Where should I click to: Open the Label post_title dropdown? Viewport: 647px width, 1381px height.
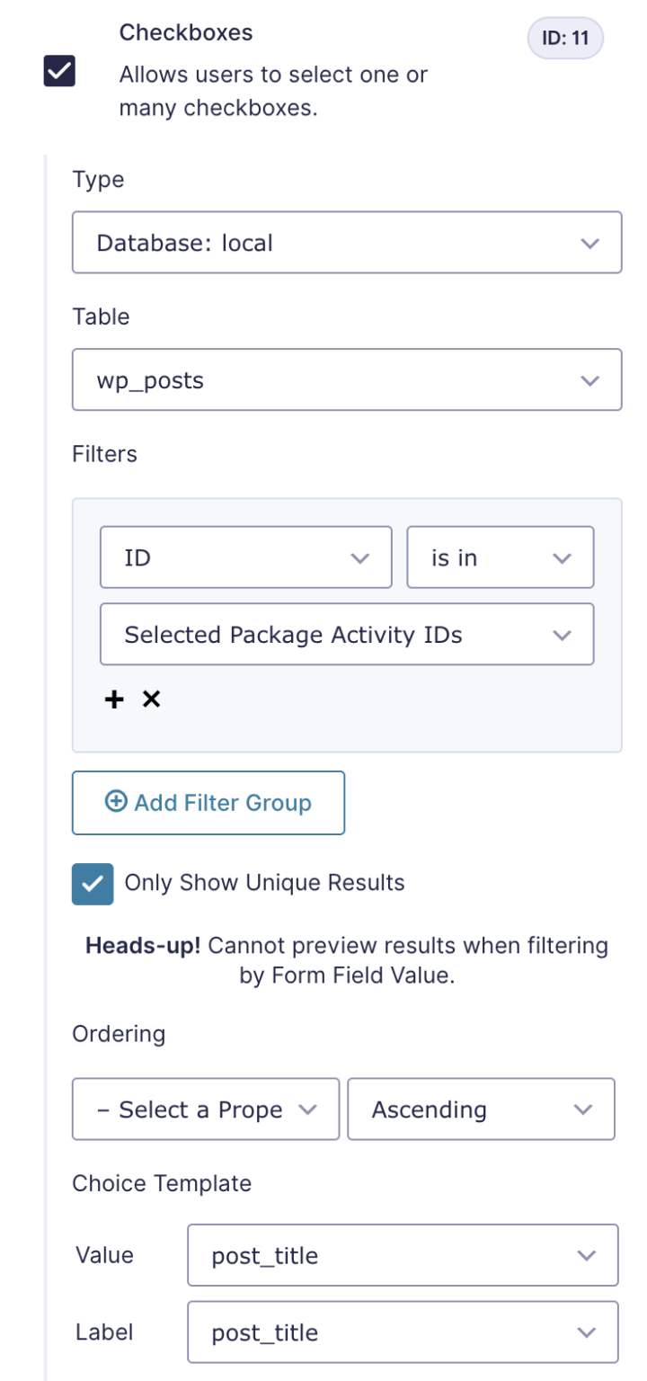(402, 1332)
